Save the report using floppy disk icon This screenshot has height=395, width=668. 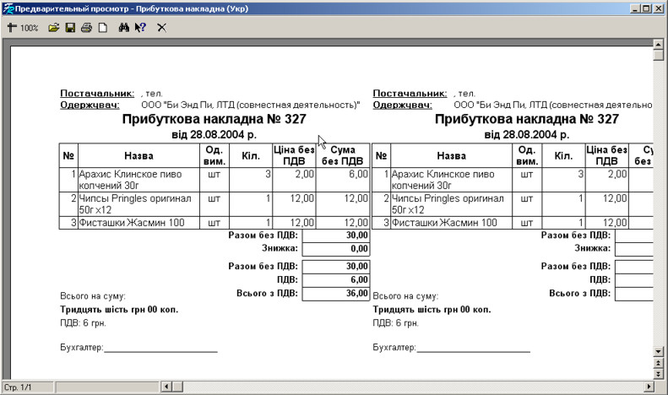coord(71,28)
